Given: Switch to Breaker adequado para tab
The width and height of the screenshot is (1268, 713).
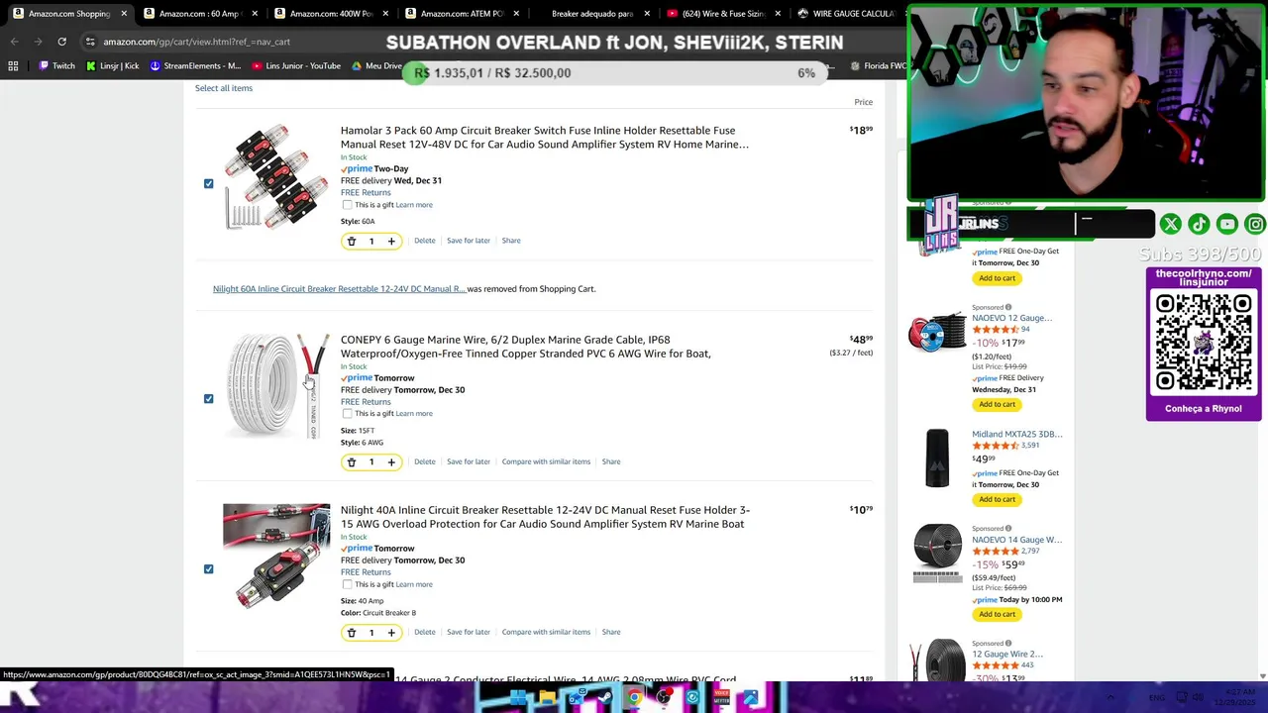Looking at the screenshot, I should pos(591,14).
